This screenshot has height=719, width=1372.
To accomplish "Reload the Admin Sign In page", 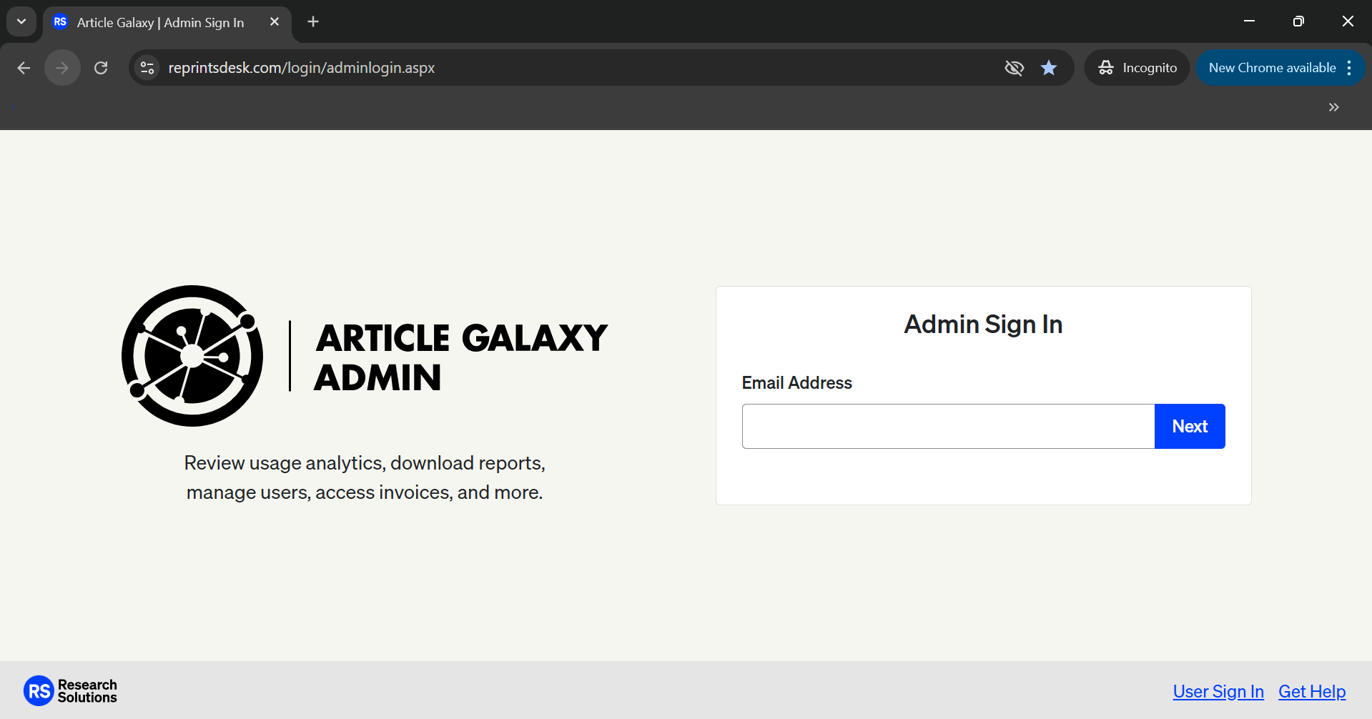I will click(100, 67).
